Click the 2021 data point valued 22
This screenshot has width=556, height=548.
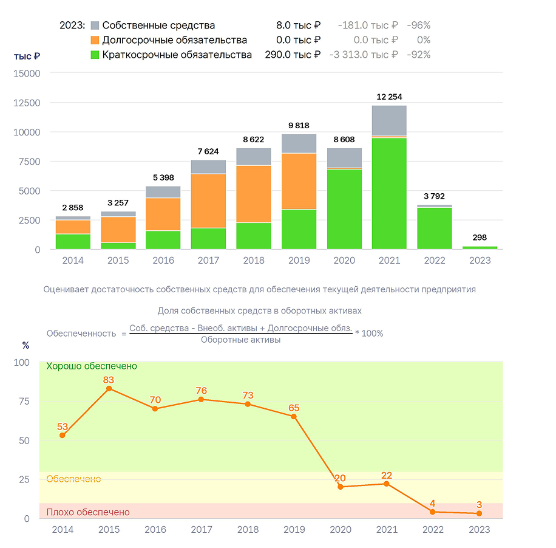[x=387, y=484]
